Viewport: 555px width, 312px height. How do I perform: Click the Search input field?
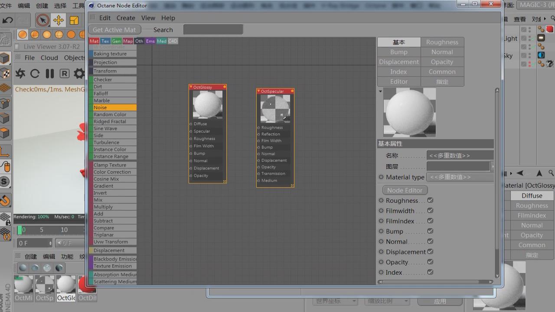(x=213, y=30)
